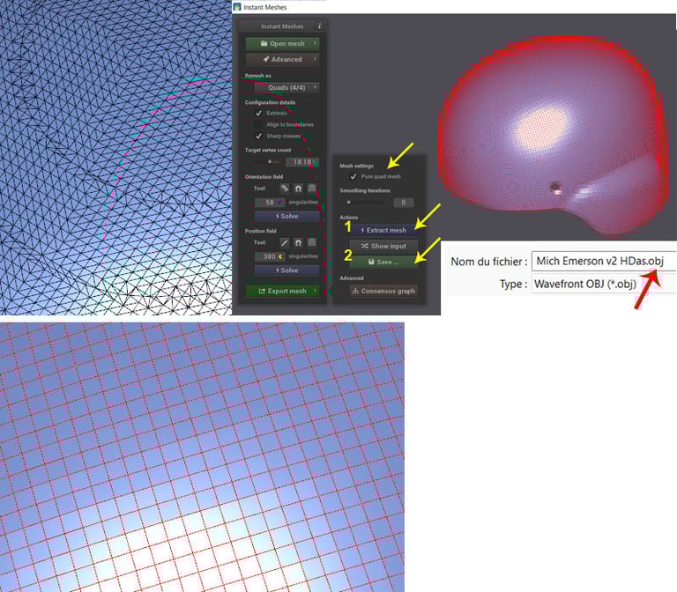
Task: Select Orientation field comb brush tool
Action: pos(284,189)
